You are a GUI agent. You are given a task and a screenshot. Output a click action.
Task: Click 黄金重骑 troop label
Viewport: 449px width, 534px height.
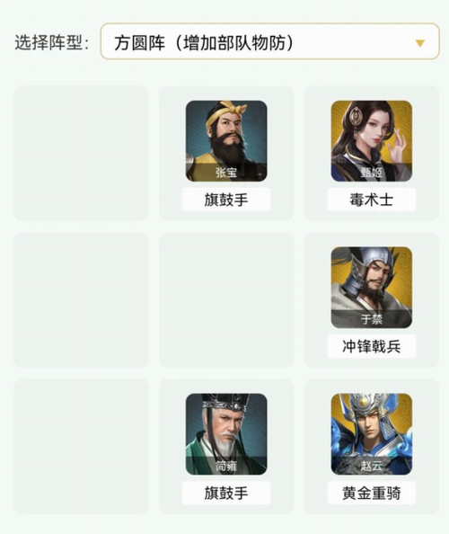(372, 493)
